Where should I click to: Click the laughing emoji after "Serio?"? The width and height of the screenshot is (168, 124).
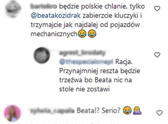tap(127, 110)
